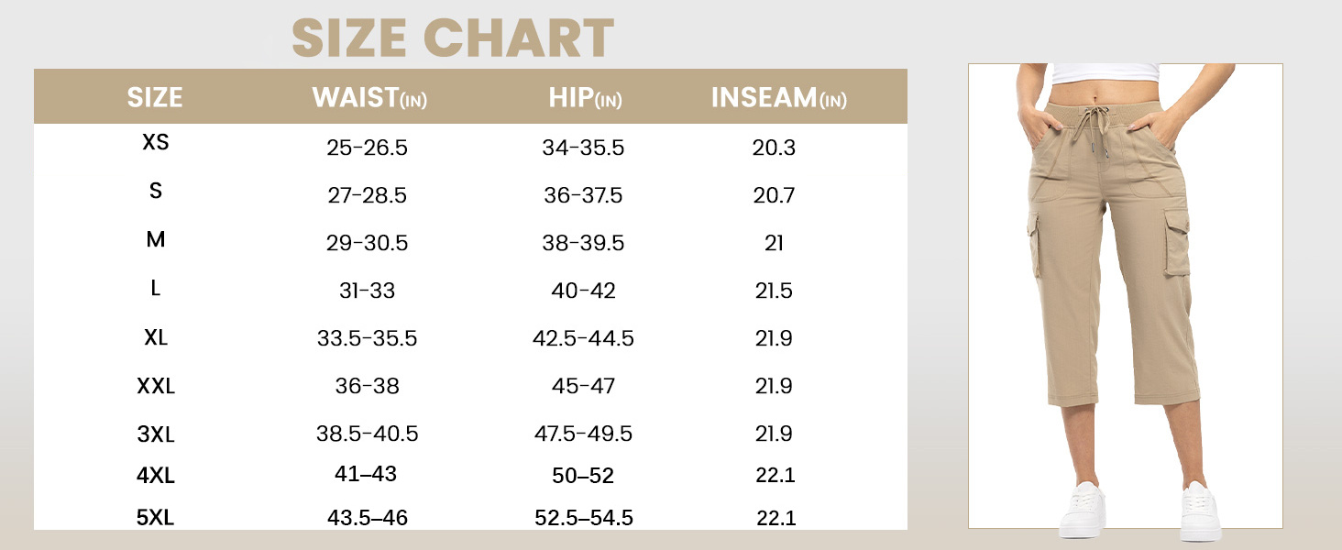Click the SIZE CHART title

pos(452,38)
